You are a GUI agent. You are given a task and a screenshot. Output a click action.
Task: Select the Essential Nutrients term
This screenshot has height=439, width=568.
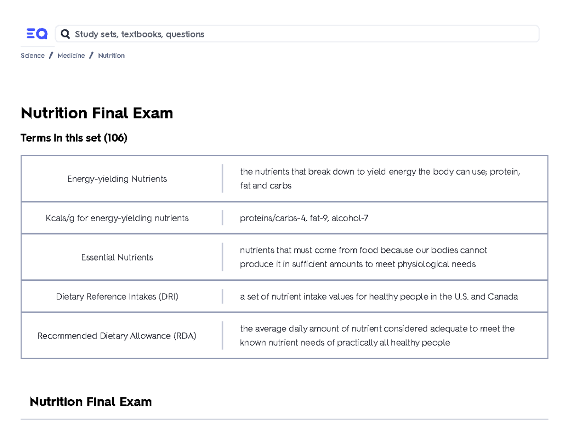[117, 257]
